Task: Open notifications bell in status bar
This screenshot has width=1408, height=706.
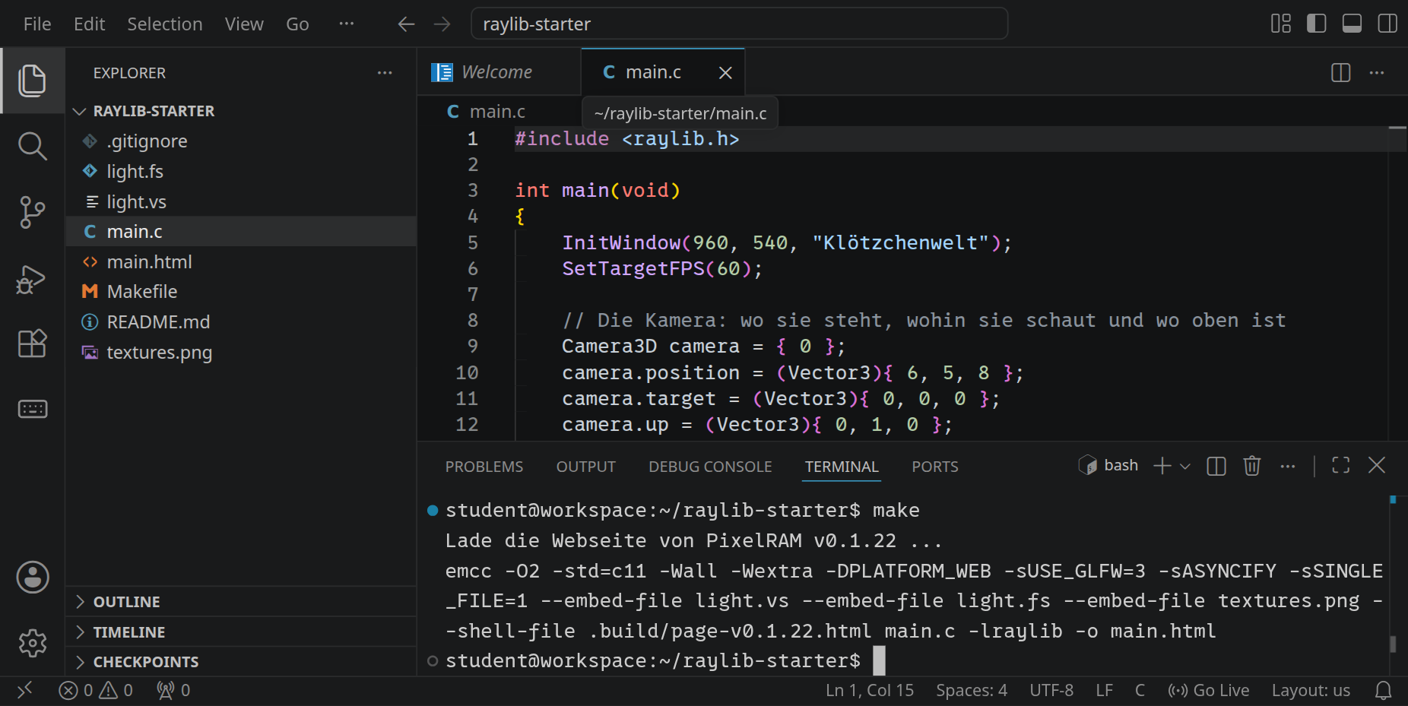Action: pyautogui.click(x=1384, y=690)
